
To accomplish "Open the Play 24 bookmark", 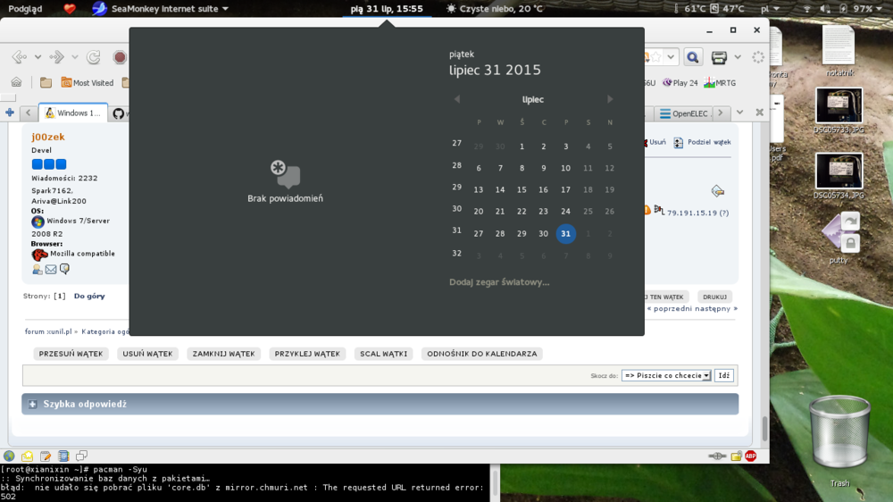I will click(680, 82).
